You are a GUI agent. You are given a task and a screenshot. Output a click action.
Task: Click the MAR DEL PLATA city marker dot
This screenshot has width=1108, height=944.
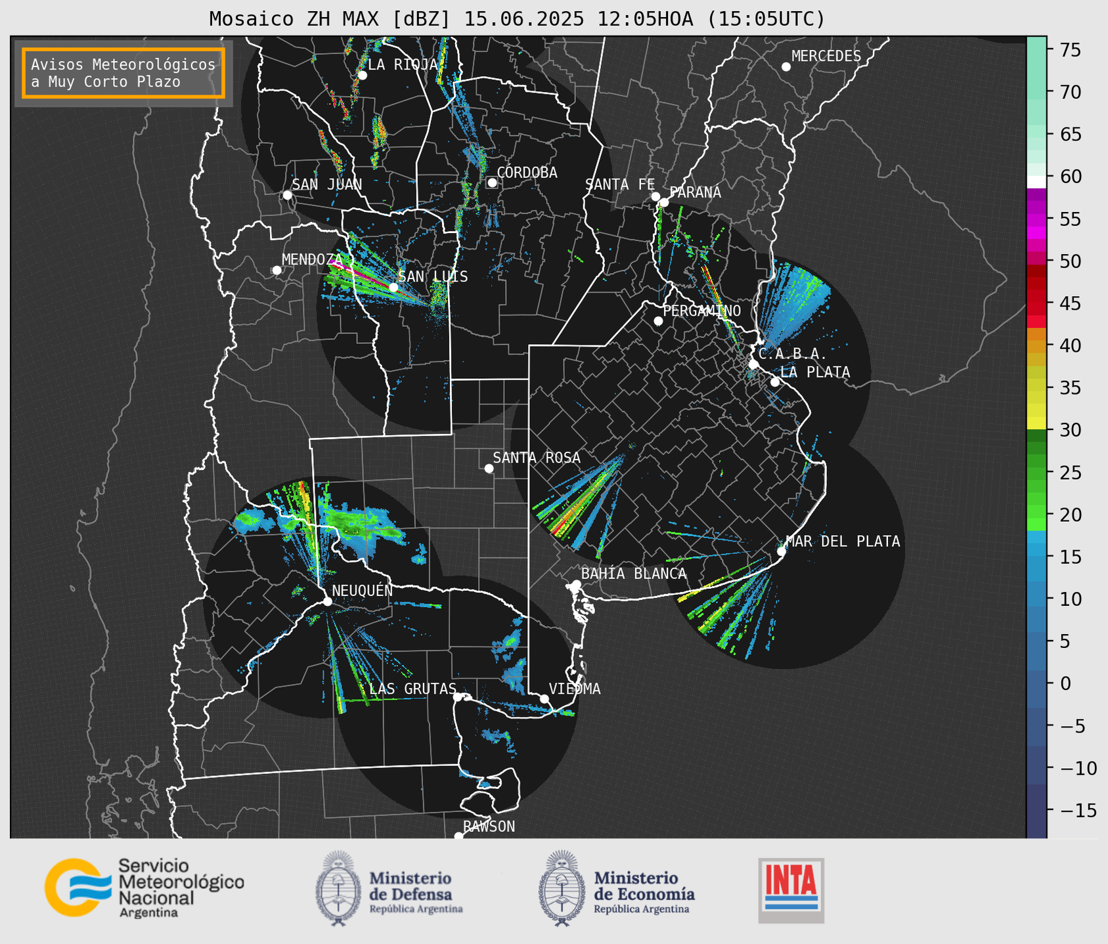coord(782,551)
